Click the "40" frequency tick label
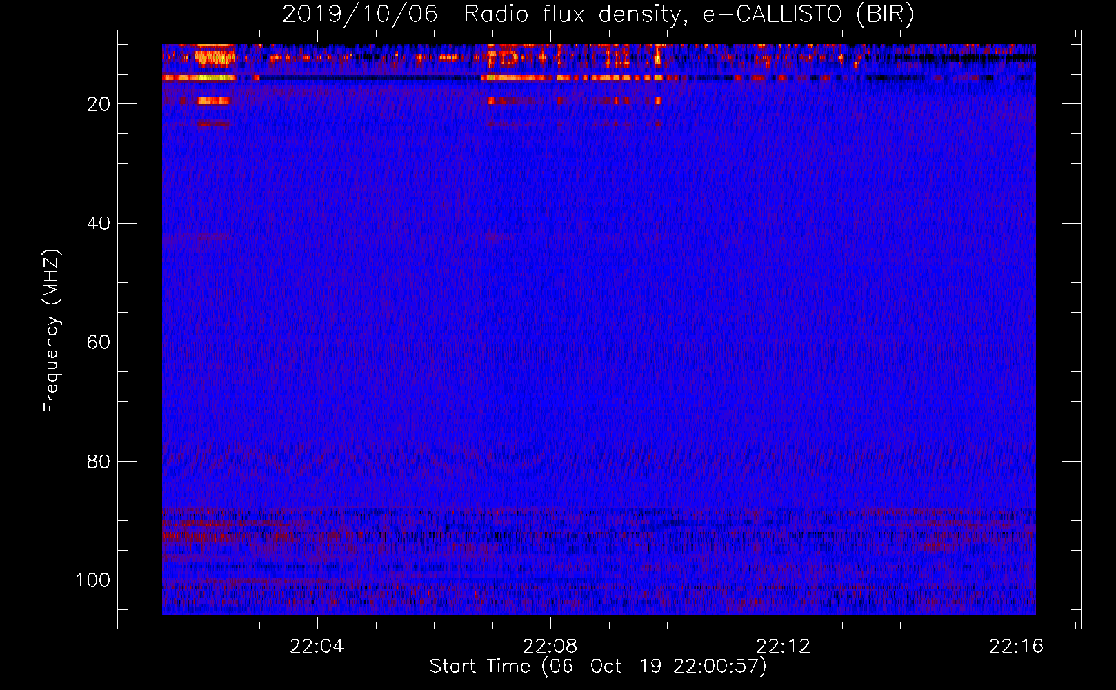 click(99, 224)
